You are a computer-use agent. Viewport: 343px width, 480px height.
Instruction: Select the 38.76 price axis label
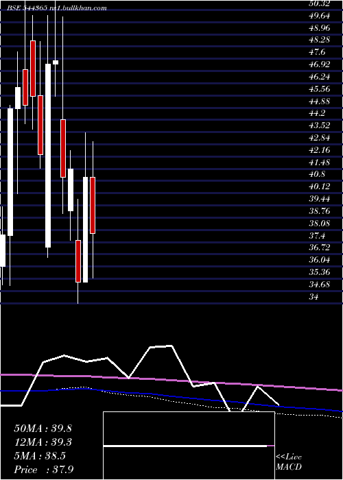[x=320, y=211]
